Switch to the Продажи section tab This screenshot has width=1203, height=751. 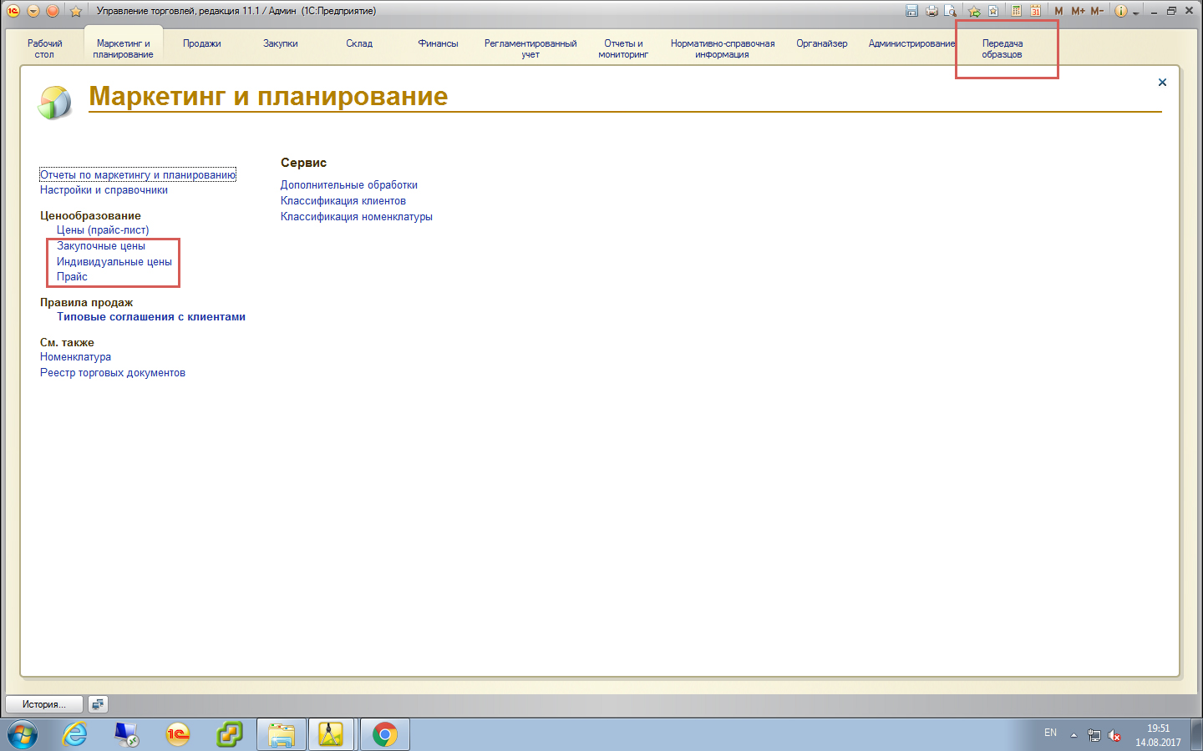tap(202, 43)
